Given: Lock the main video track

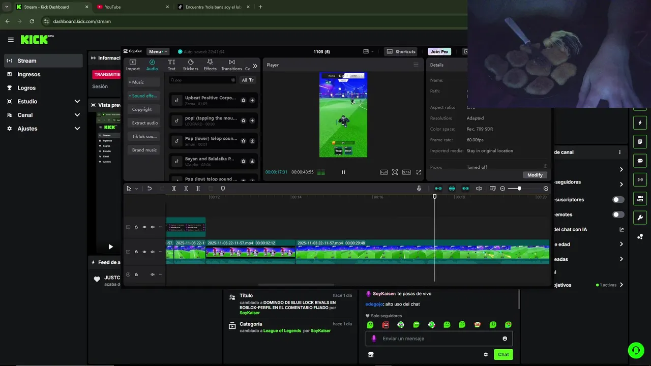Looking at the screenshot, I should (136, 252).
